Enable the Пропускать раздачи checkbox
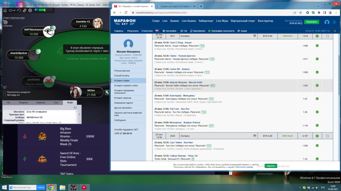Viewport: 341px width, 191px height. pyautogui.click(x=4, y=92)
